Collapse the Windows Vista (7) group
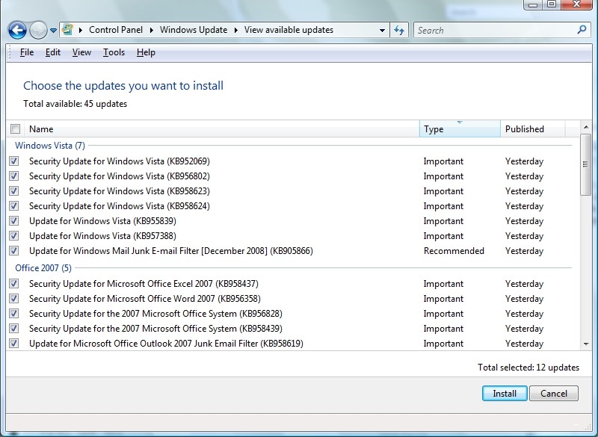The width and height of the screenshot is (598, 437). [49, 146]
